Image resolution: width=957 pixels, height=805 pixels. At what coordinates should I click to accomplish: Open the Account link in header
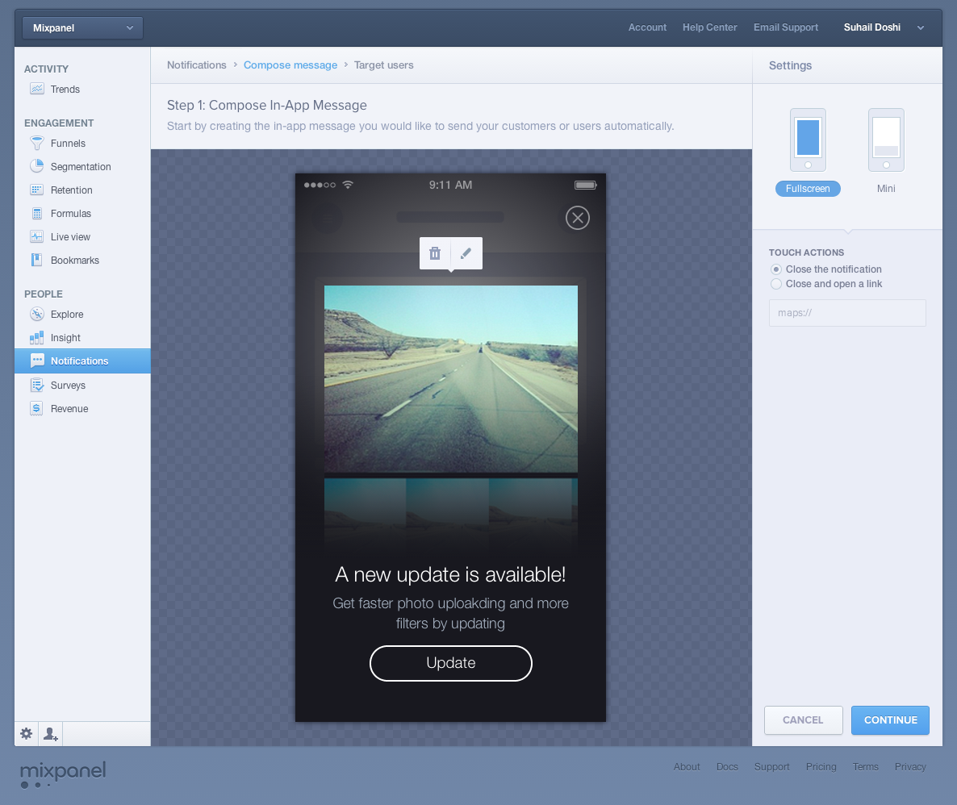pos(648,27)
